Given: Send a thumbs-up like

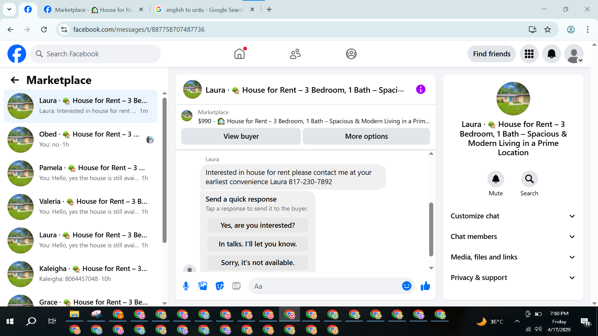Looking at the screenshot, I should coord(425,286).
